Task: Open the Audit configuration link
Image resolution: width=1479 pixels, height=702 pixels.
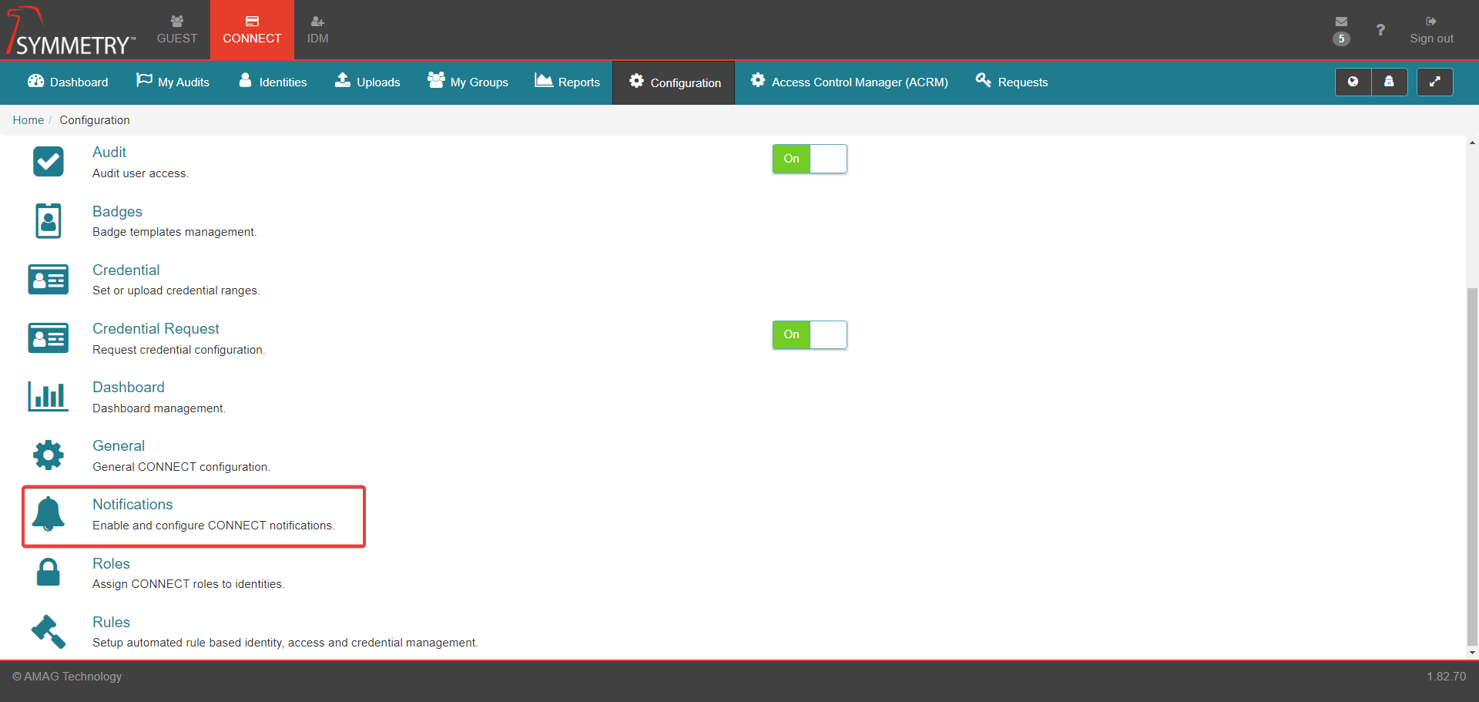Action: pos(109,153)
